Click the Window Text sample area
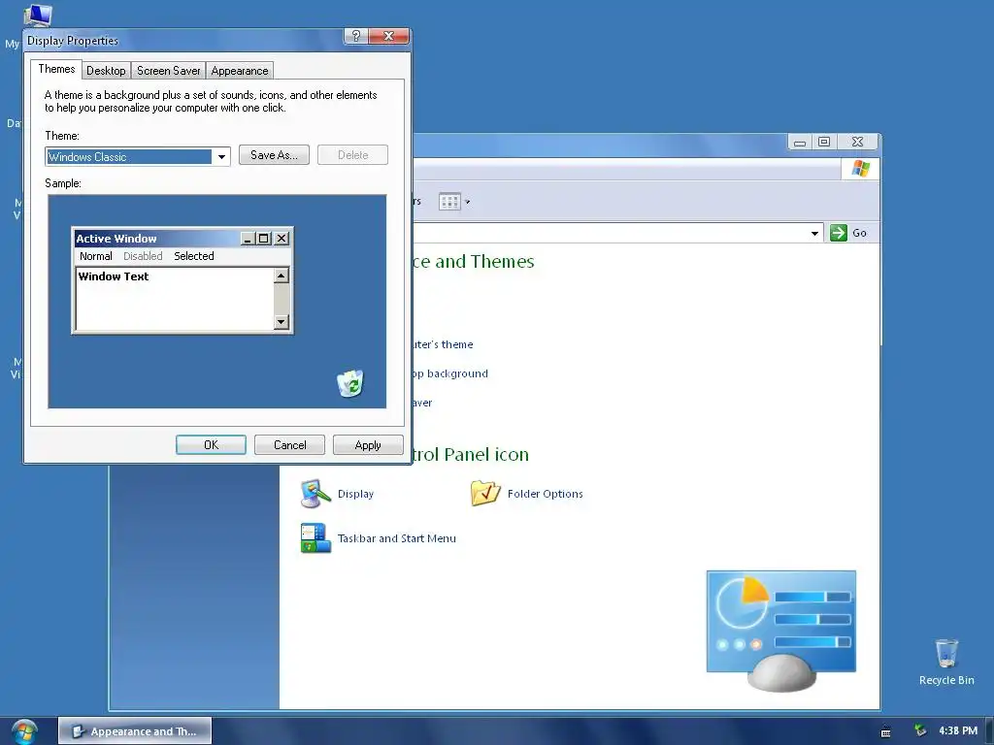The width and height of the screenshot is (994, 745). pos(175,299)
